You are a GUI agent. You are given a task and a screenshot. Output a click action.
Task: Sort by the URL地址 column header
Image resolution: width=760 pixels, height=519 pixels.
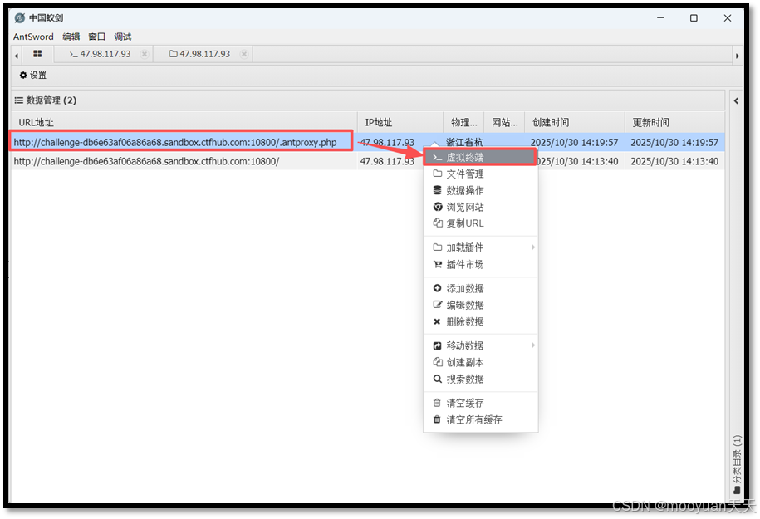(184, 123)
